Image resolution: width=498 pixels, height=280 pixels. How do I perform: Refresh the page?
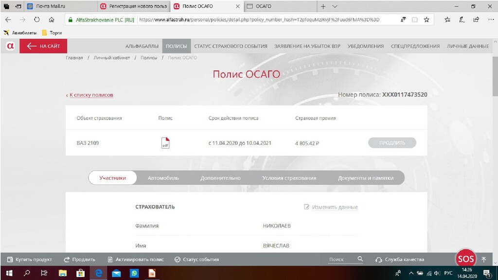point(37,19)
